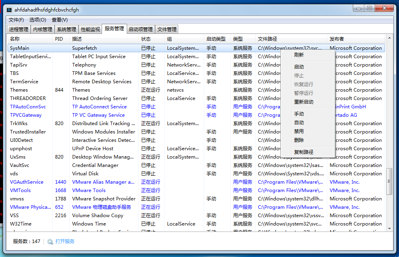Sort by the PID column header

61,39
